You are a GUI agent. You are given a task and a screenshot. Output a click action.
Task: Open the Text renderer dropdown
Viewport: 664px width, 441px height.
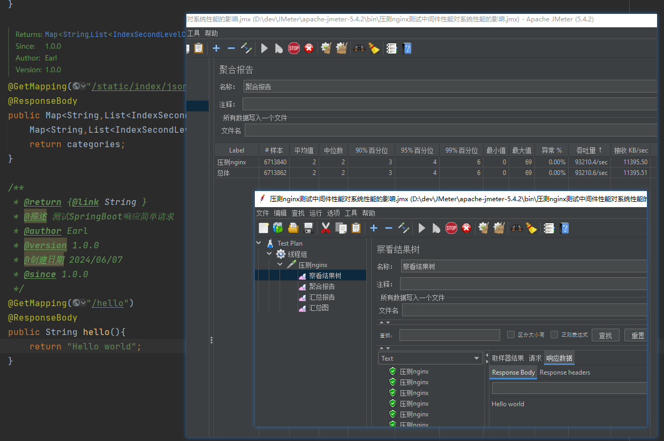pos(430,359)
